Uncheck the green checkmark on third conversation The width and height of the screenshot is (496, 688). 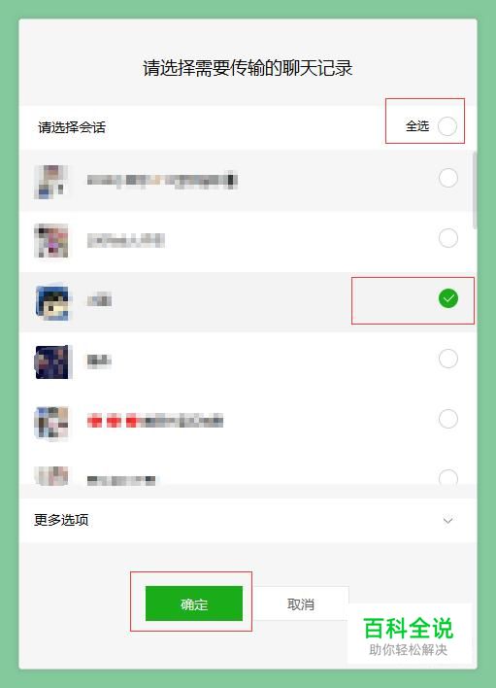tap(447, 298)
